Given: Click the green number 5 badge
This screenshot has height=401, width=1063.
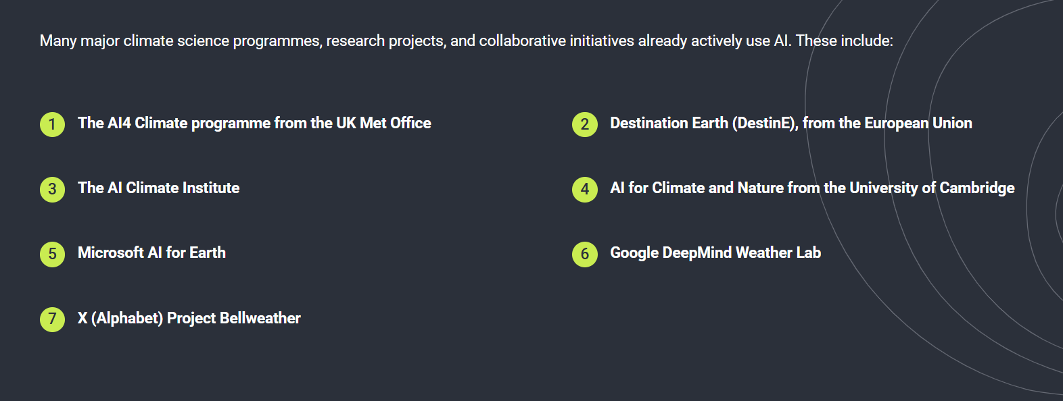Looking at the screenshot, I should tap(52, 255).
